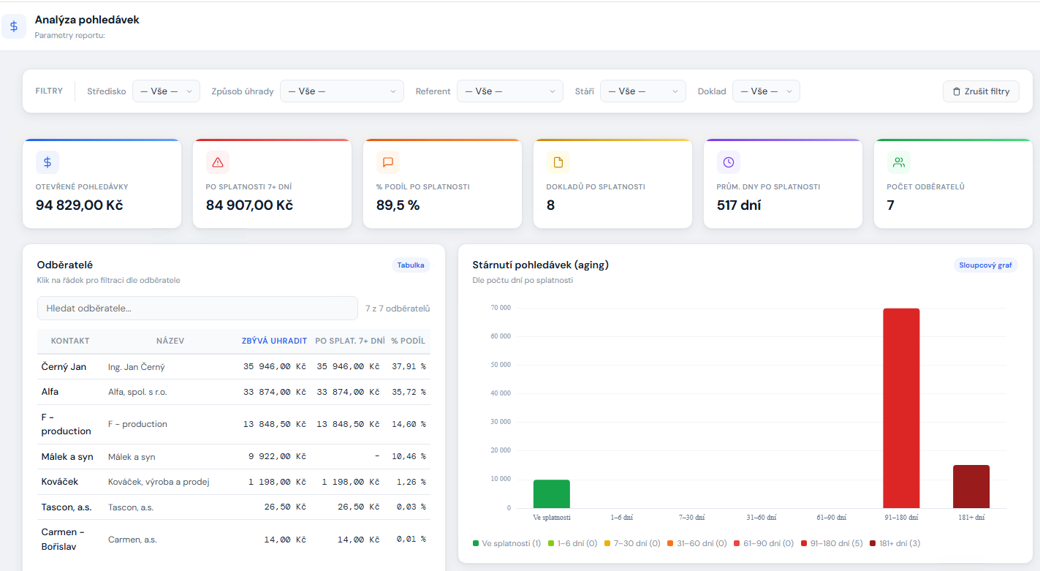
Task: Click the speech bubble icon on % podíl card
Action: click(388, 162)
